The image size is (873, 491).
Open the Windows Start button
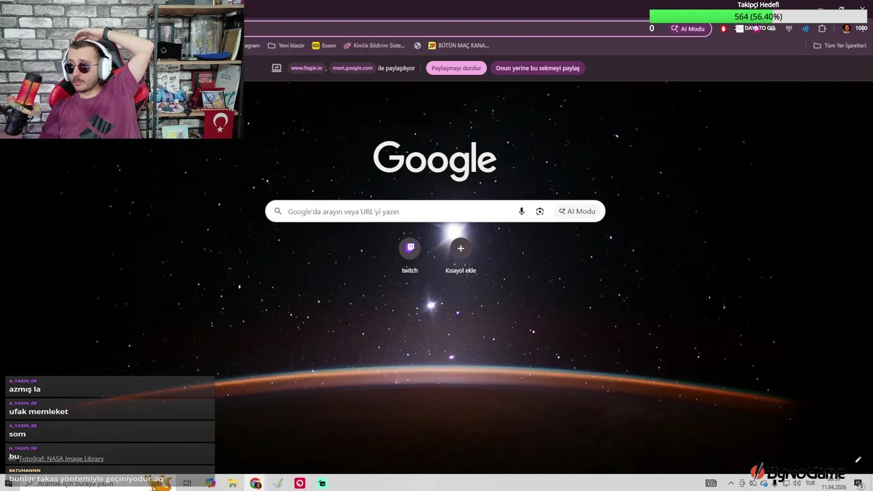[x=8, y=483]
